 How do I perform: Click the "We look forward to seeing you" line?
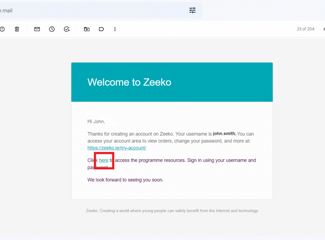point(125,179)
